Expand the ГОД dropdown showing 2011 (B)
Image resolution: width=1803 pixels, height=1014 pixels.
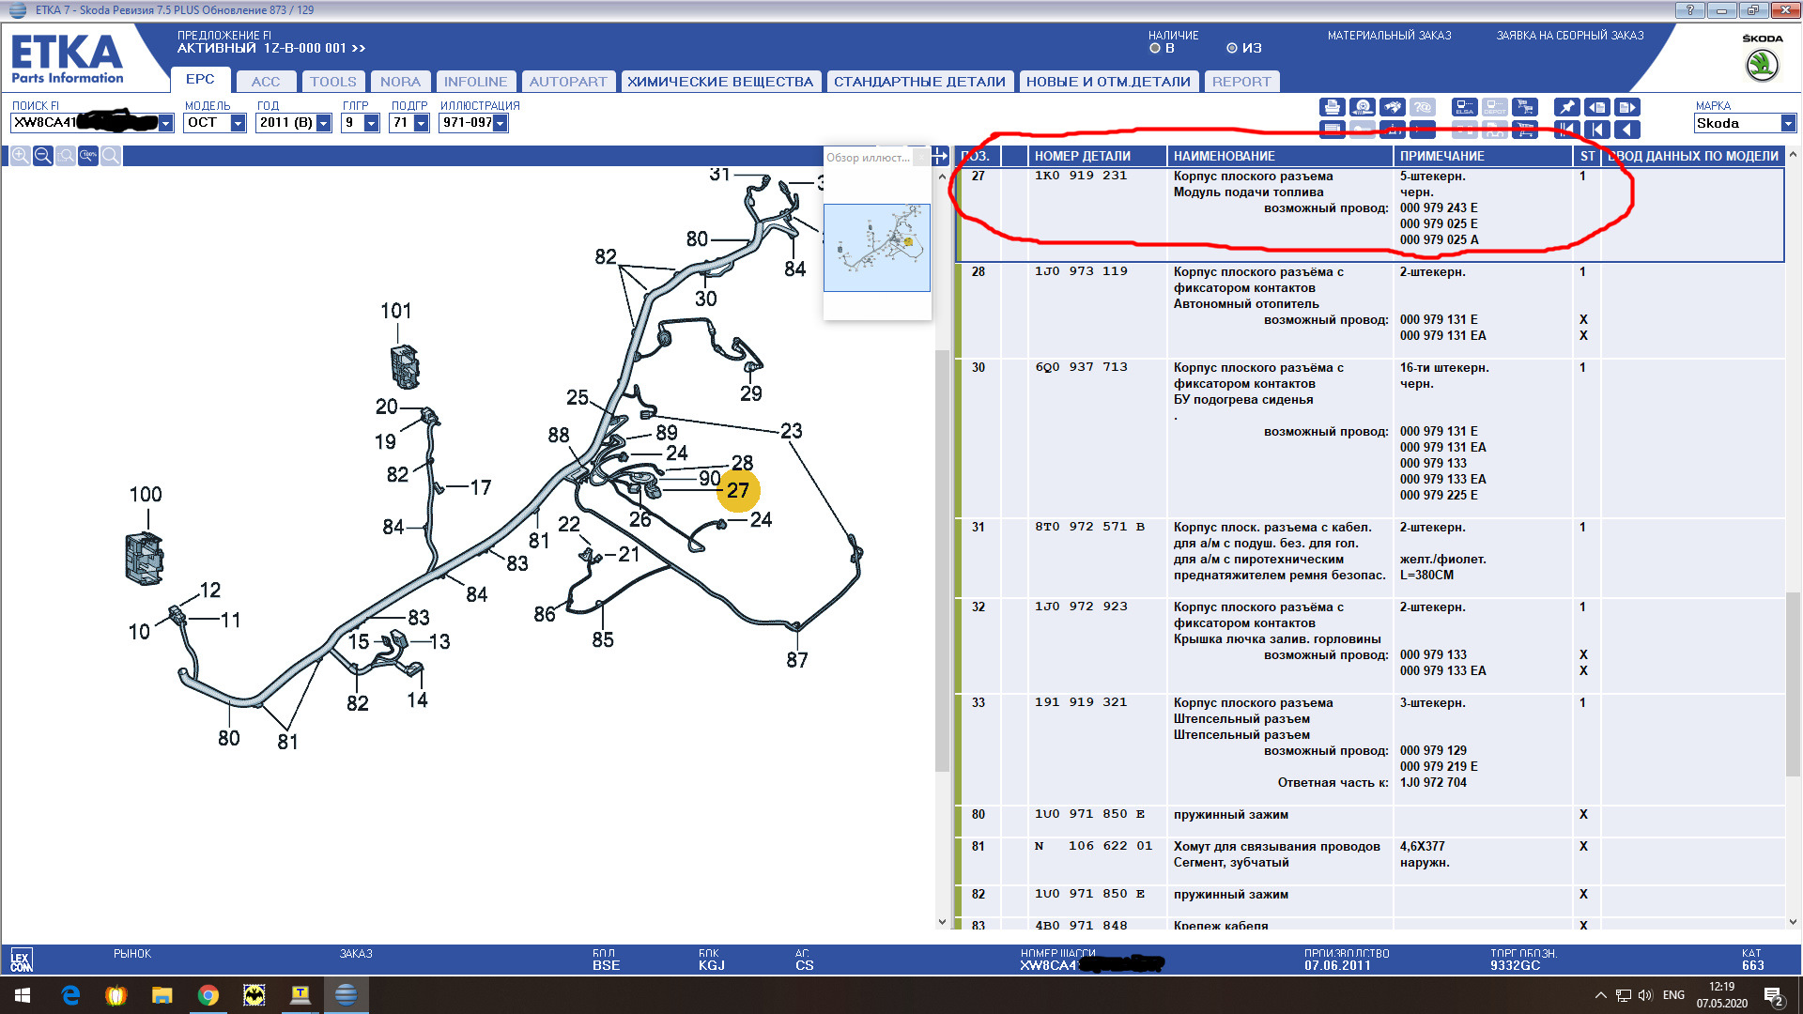tap(323, 123)
